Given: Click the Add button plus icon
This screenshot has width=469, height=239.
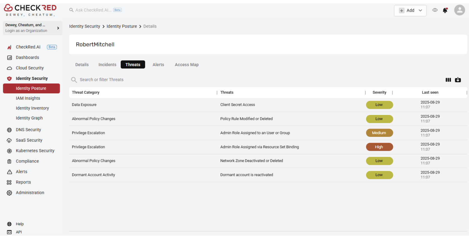Looking at the screenshot, I should [401, 11].
